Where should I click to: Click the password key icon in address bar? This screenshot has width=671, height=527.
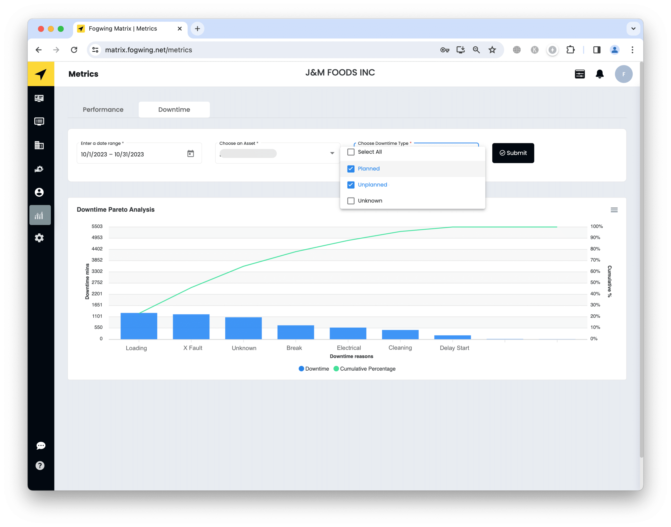coord(445,50)
